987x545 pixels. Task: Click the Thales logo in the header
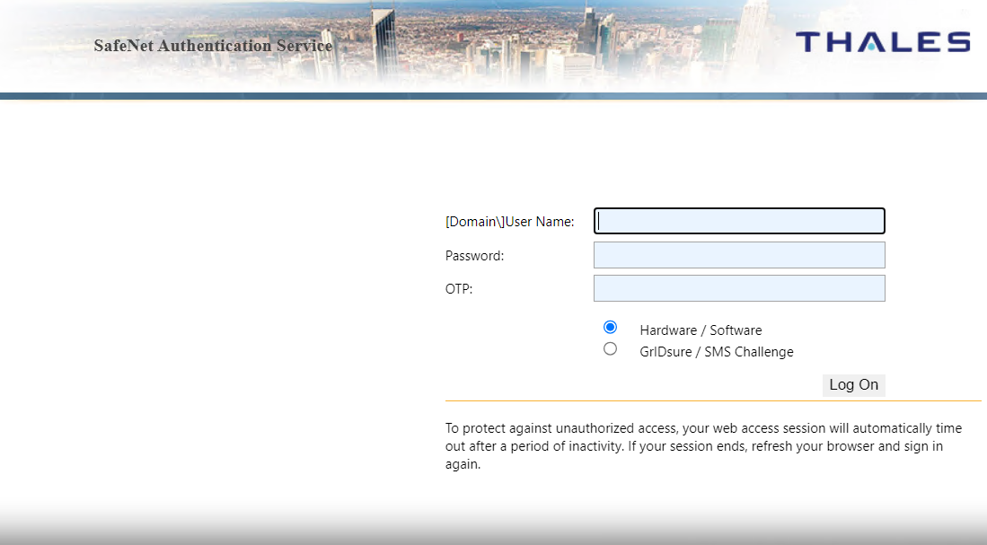[x=882, y=42]
